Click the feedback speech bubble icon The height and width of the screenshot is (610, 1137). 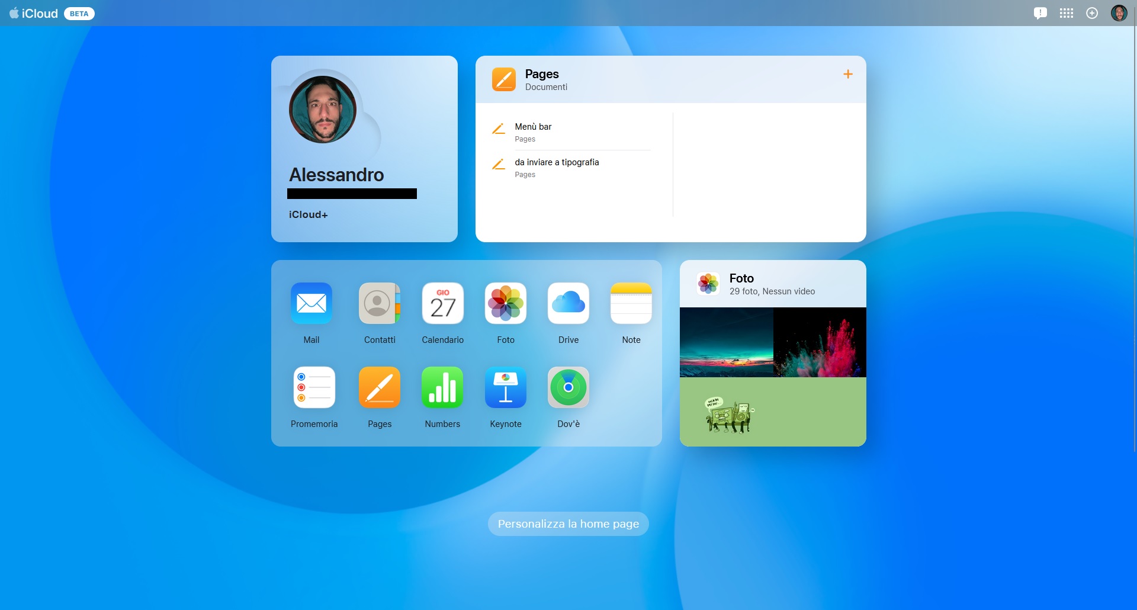click(1040, 13)
